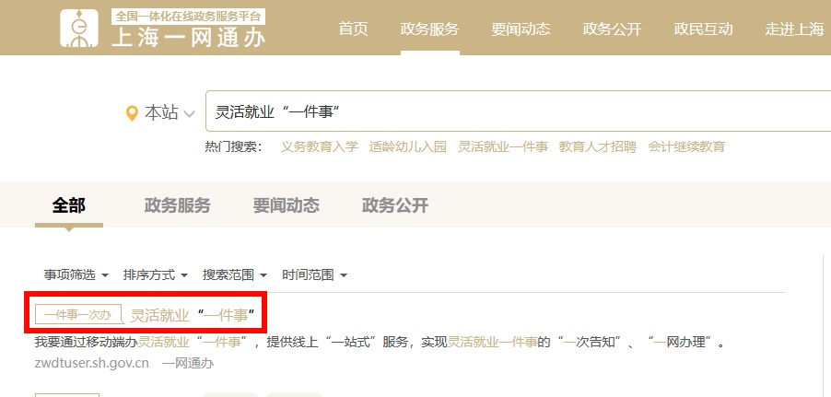The image size is (831, 397).
Task: Click hot search 灵活就业一件事
Action: pos(503,146)
